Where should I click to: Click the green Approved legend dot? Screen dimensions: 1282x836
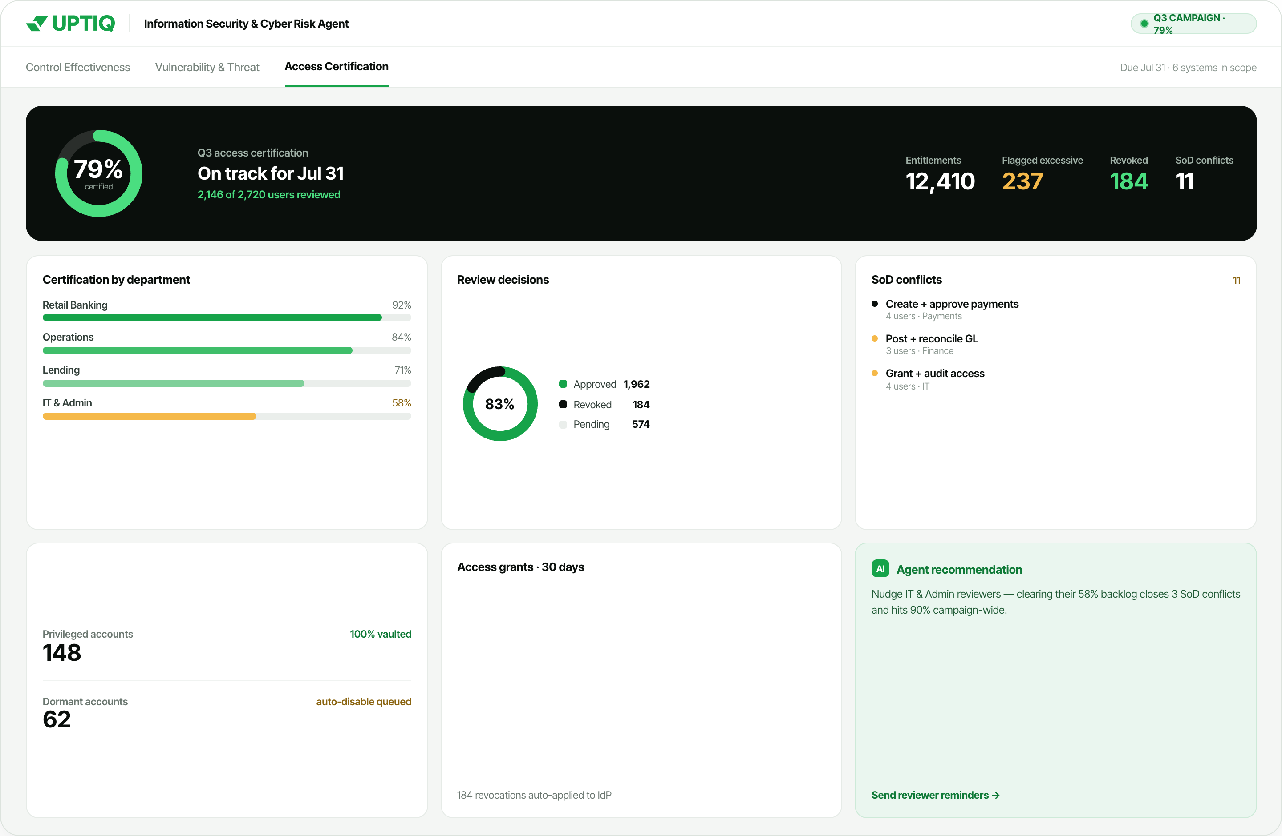point(563,384)
